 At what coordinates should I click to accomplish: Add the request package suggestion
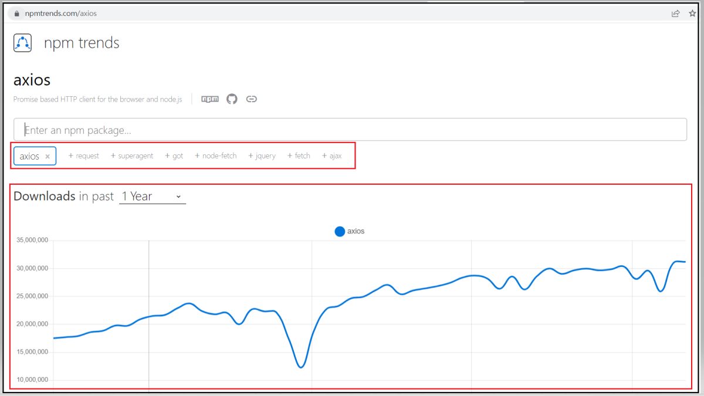pos(84,156)
